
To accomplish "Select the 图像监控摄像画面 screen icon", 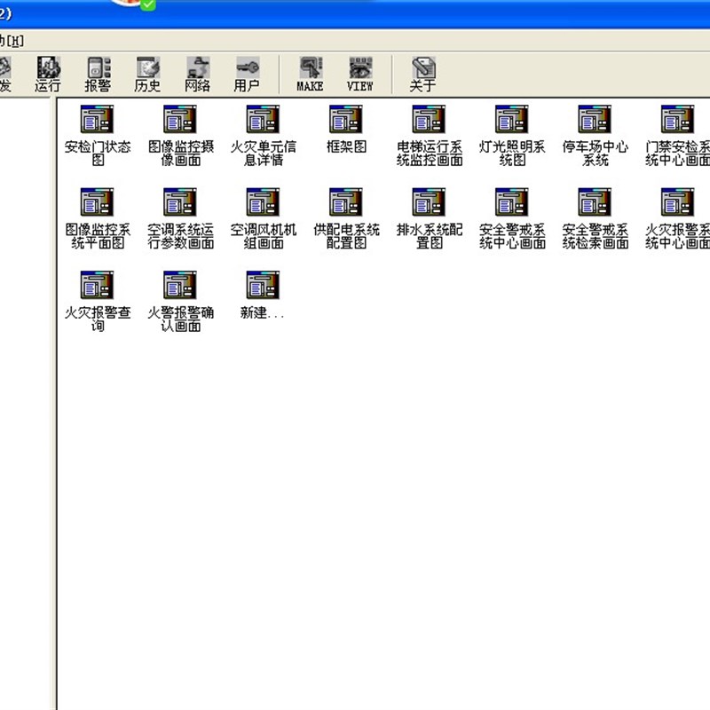I will (180, 120).
